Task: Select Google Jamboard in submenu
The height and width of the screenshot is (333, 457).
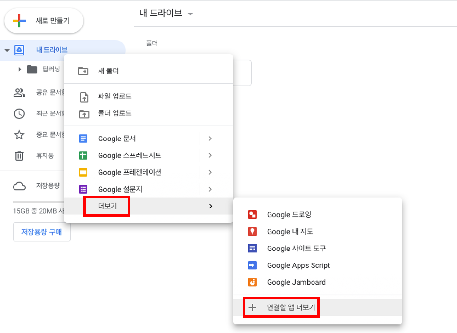Action: 318,282
